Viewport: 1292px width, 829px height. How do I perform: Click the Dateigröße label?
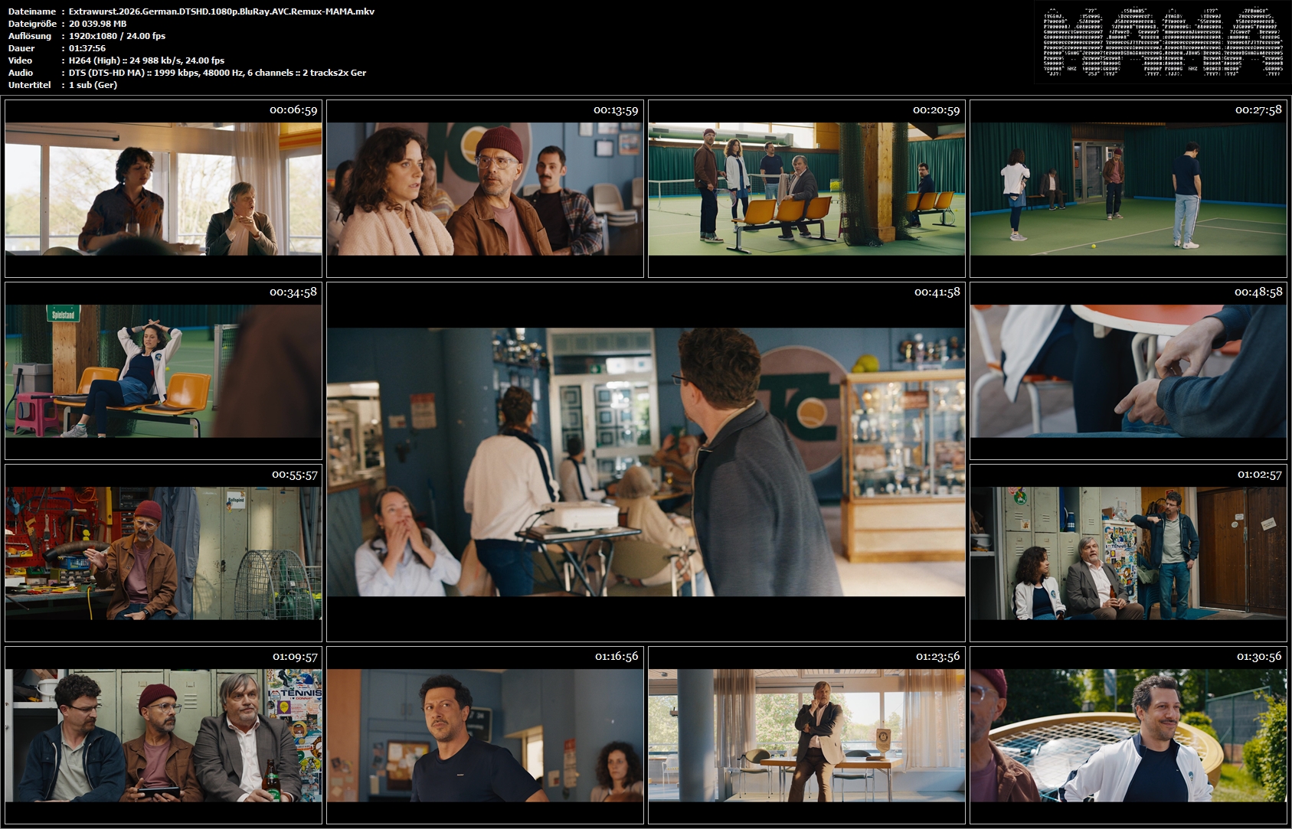pos(33,24)
